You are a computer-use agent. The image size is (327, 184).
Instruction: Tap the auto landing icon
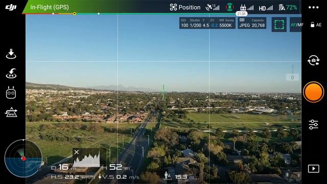tap(11, 54)
